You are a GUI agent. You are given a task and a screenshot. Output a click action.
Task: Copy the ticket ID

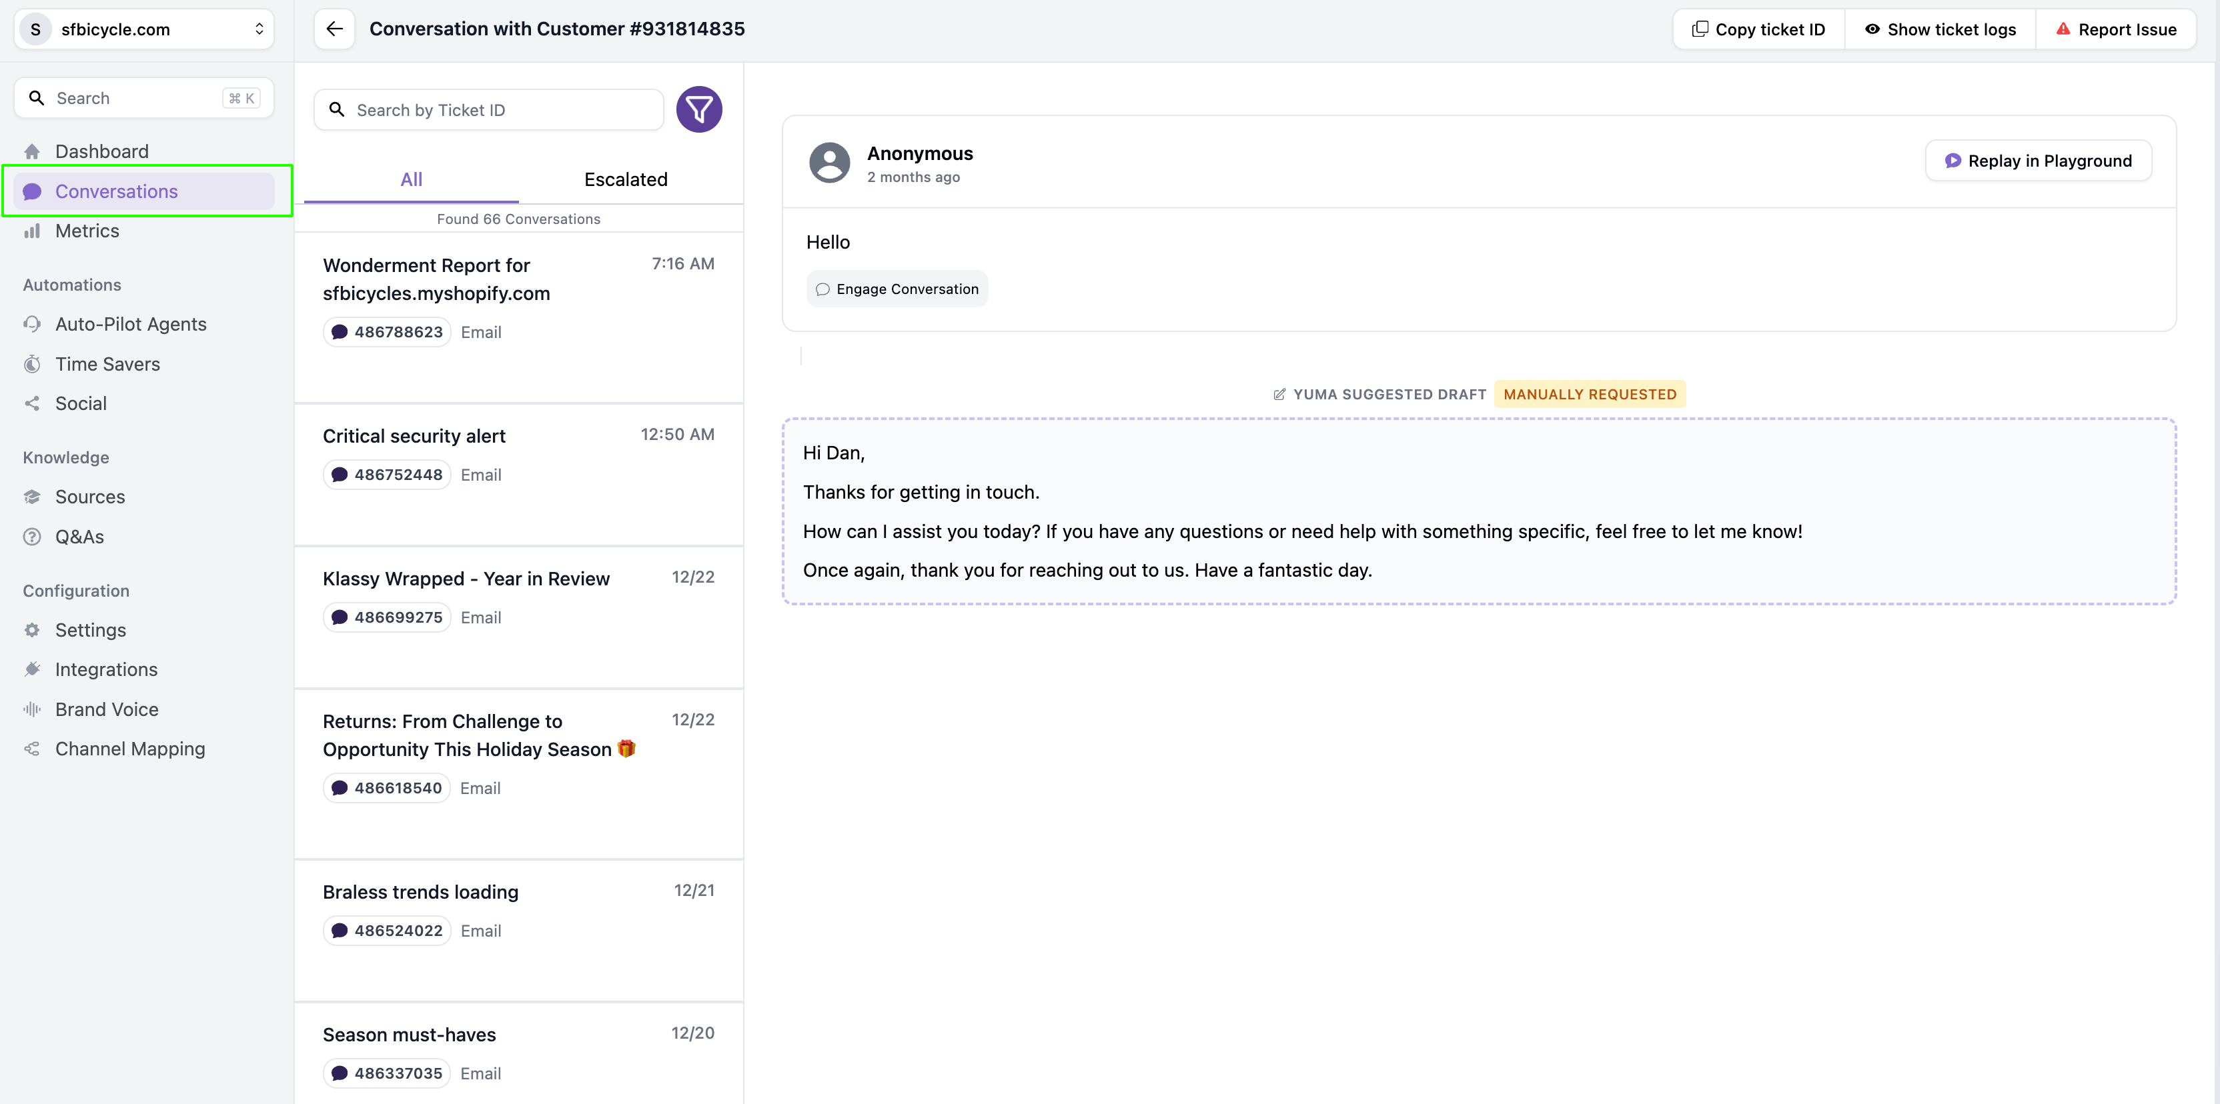coord(1759,29)
